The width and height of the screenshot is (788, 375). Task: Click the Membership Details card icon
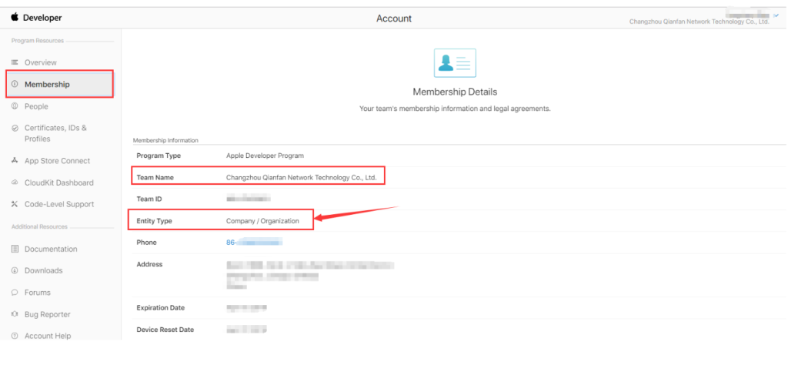pyautogui.click(x=455, y=63)
